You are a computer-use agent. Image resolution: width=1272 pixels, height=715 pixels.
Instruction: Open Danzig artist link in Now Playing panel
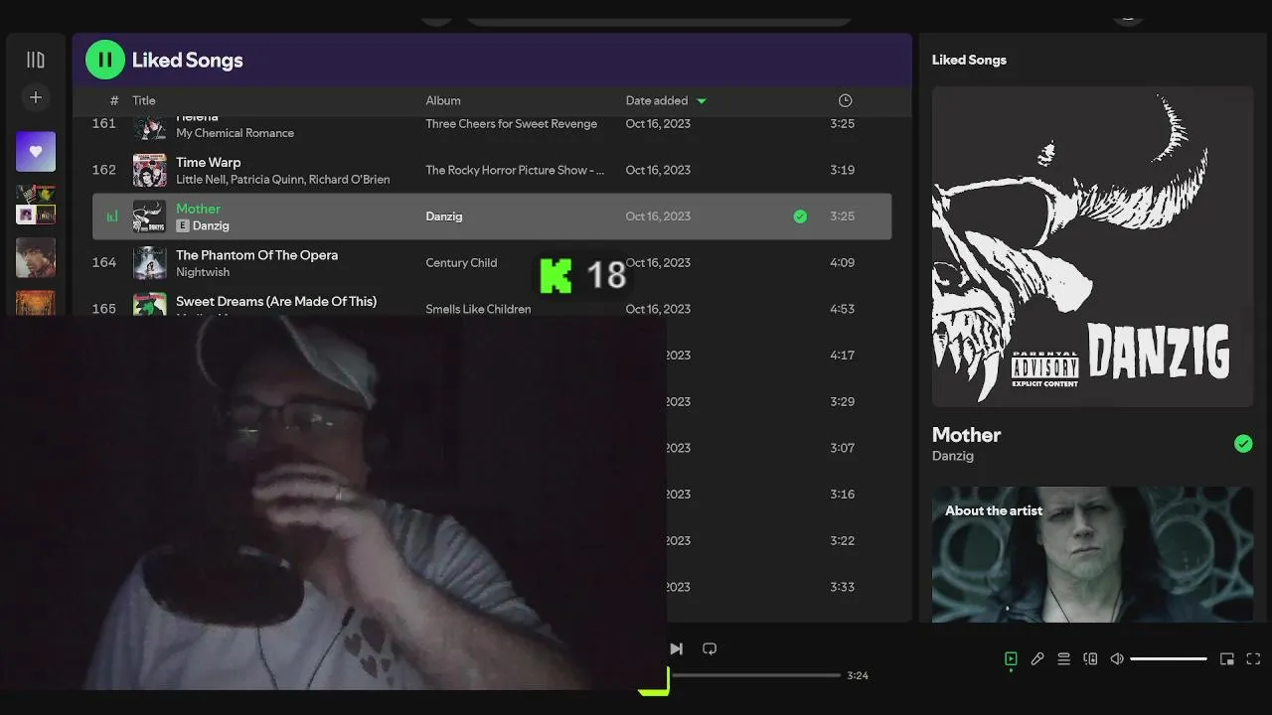click(953, 456)
